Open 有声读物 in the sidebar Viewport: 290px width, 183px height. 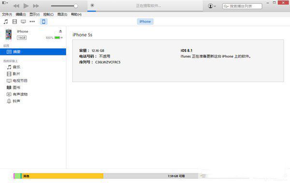(x=17, y=94)
